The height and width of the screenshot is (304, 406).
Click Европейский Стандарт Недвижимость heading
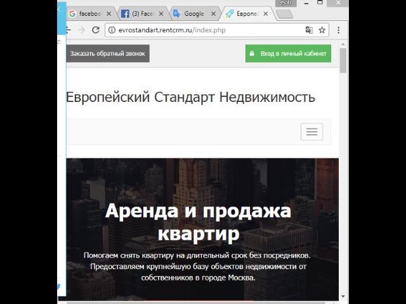coord(191,97)
